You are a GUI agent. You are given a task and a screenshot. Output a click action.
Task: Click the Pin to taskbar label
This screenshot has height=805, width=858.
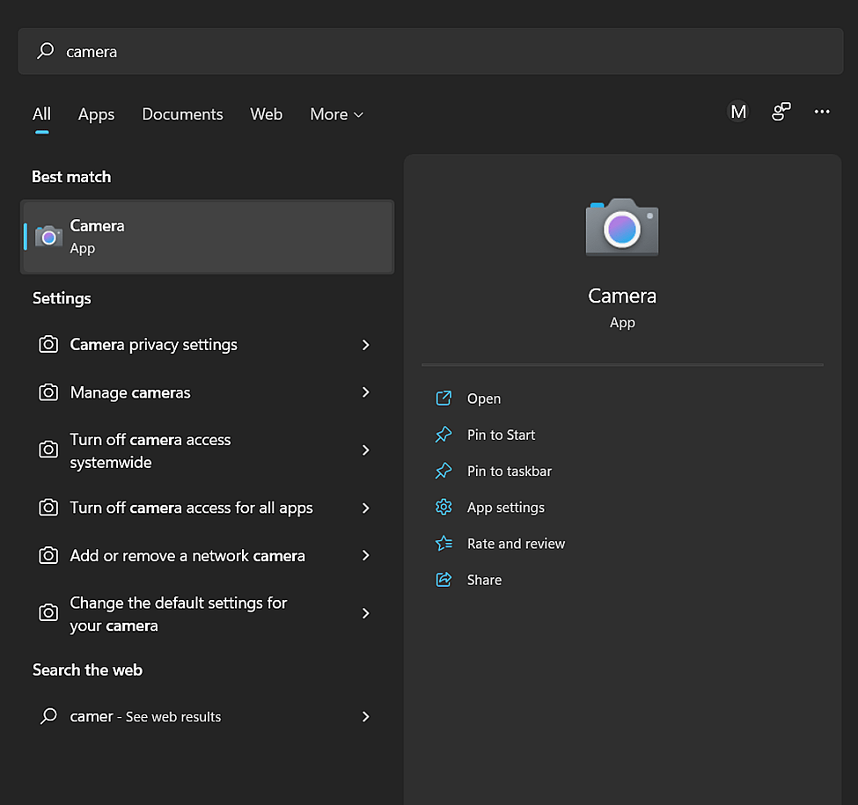509,471
